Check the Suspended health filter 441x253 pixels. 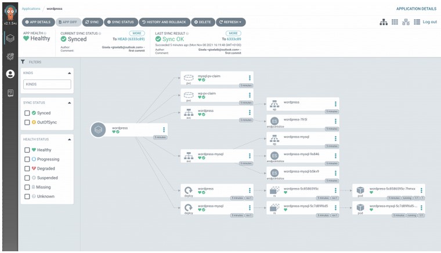pyautogui.click(x=27, y=178)
